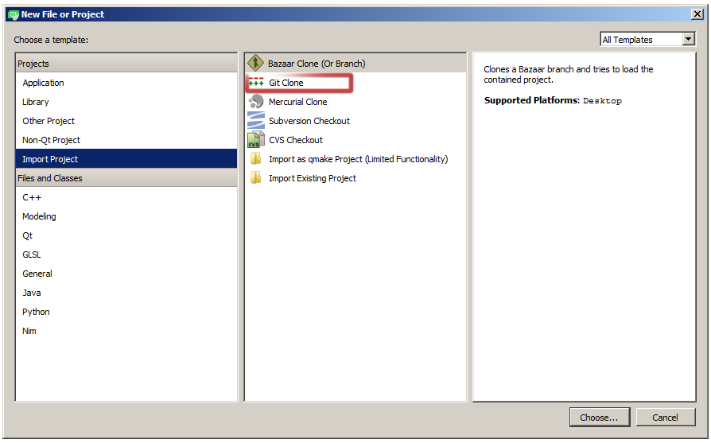
Task: Click the Supported Platforms description text
Action: click(x=553, y=100)
